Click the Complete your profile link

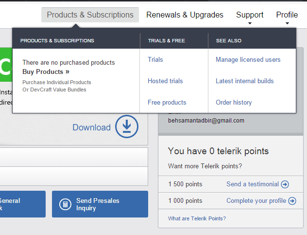tap(256, 201)
